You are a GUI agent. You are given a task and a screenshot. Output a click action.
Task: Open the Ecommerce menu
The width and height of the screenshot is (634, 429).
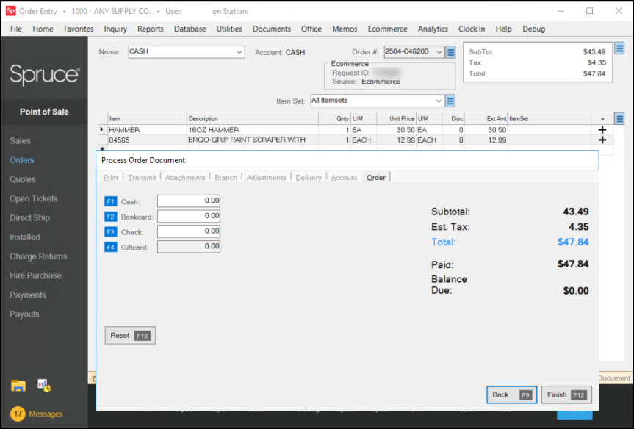387,29
